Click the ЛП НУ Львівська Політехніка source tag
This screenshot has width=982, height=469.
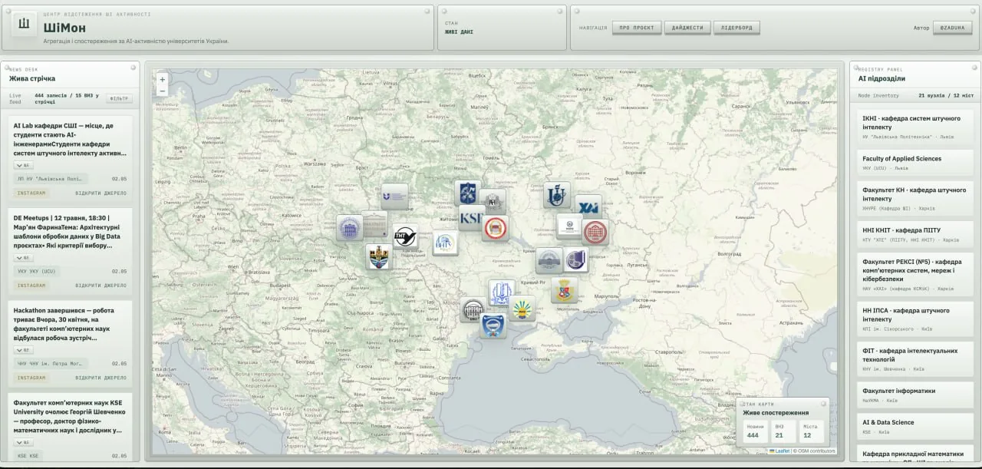51,179
